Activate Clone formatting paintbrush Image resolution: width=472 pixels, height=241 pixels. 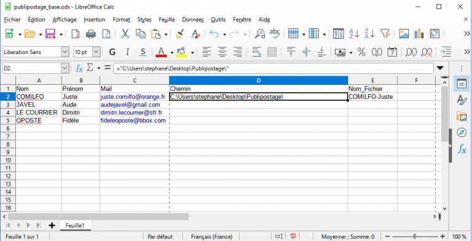click(180, 34)
